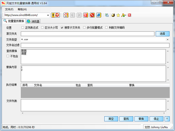Toggle the 判断文件编码 checkbox
The width and height of the screenshot is (175, 131).
[106, 27]
